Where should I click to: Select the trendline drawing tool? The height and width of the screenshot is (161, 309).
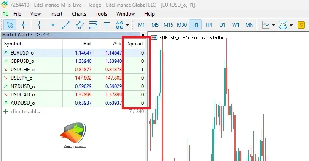coord(67,25)
